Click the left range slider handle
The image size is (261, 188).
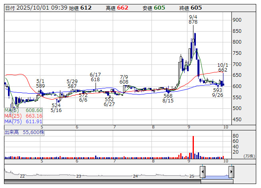(x=203, y=172)
